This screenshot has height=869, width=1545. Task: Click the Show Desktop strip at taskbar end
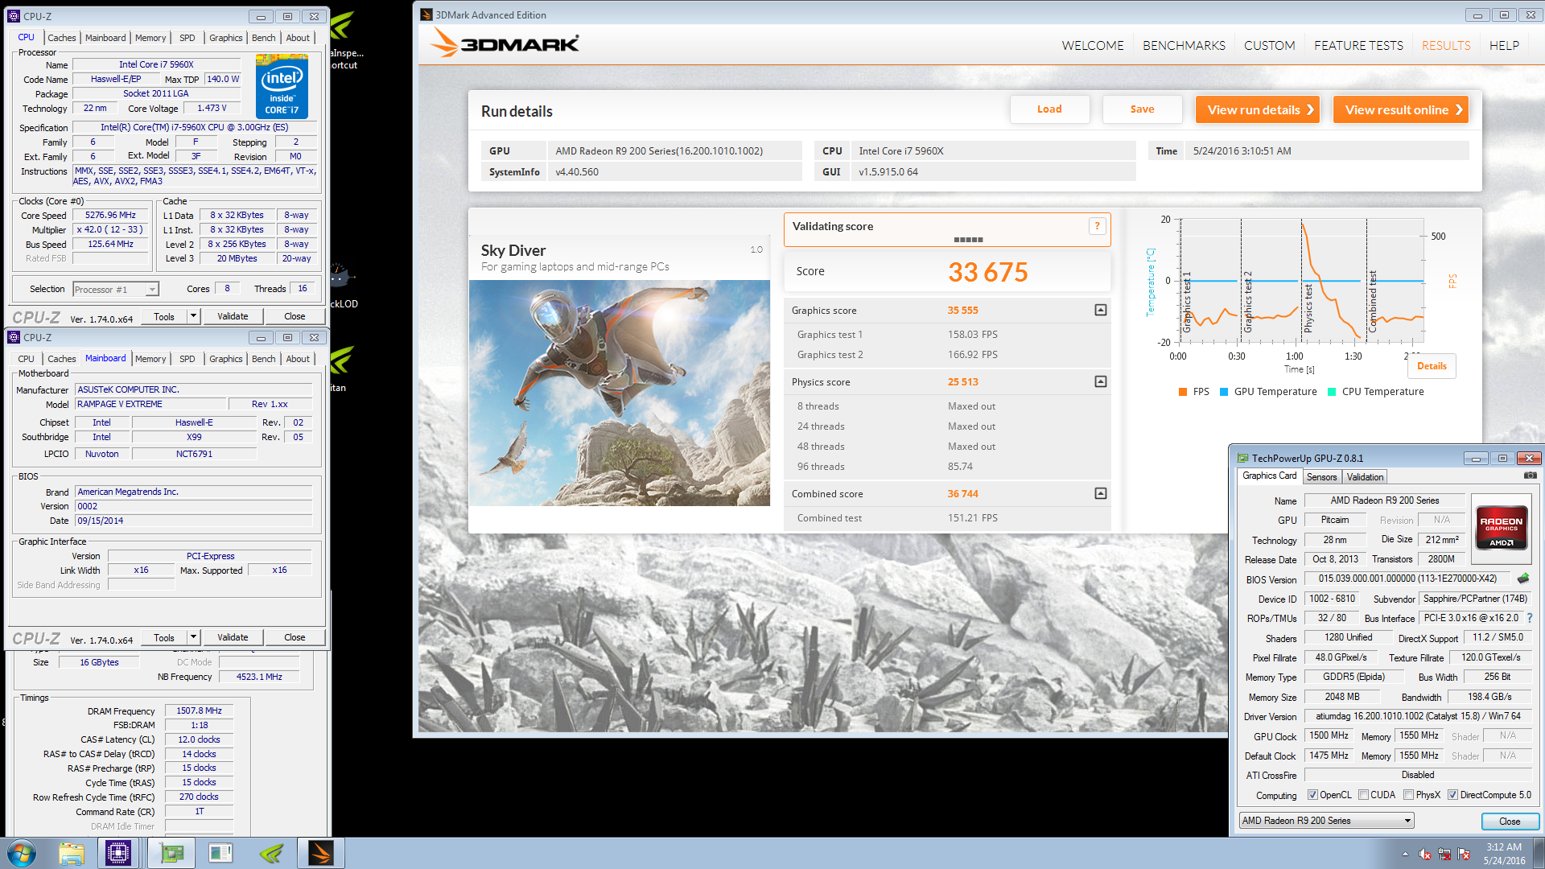click(x=1539, y=853)
